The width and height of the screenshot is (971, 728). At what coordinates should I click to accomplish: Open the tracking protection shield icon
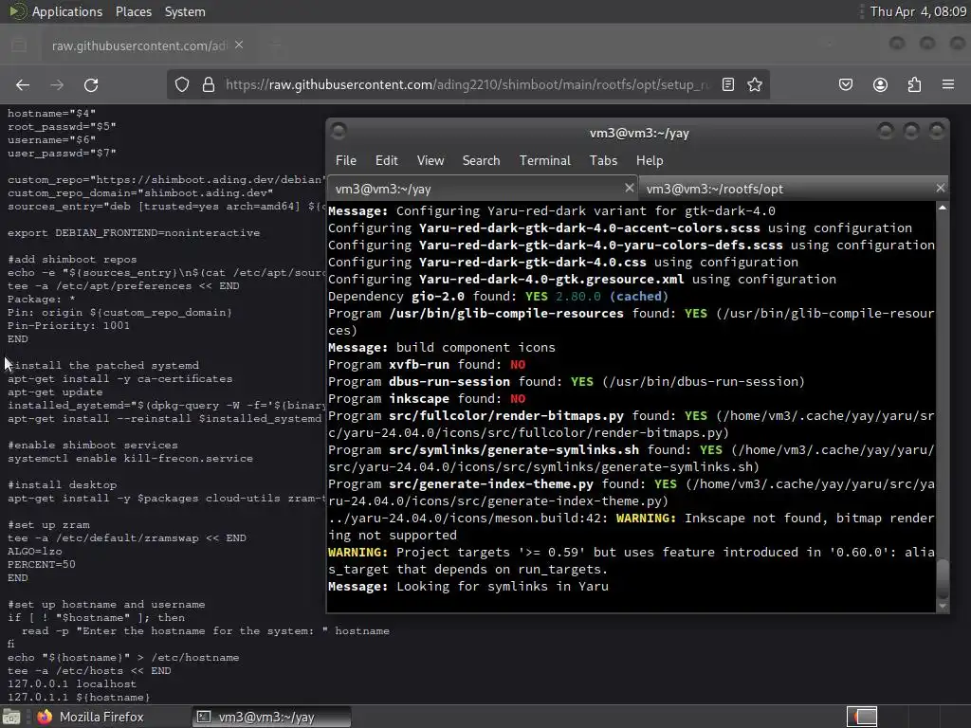tap(181, 84)
